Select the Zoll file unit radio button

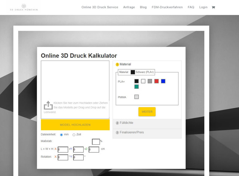coord(74,135)
